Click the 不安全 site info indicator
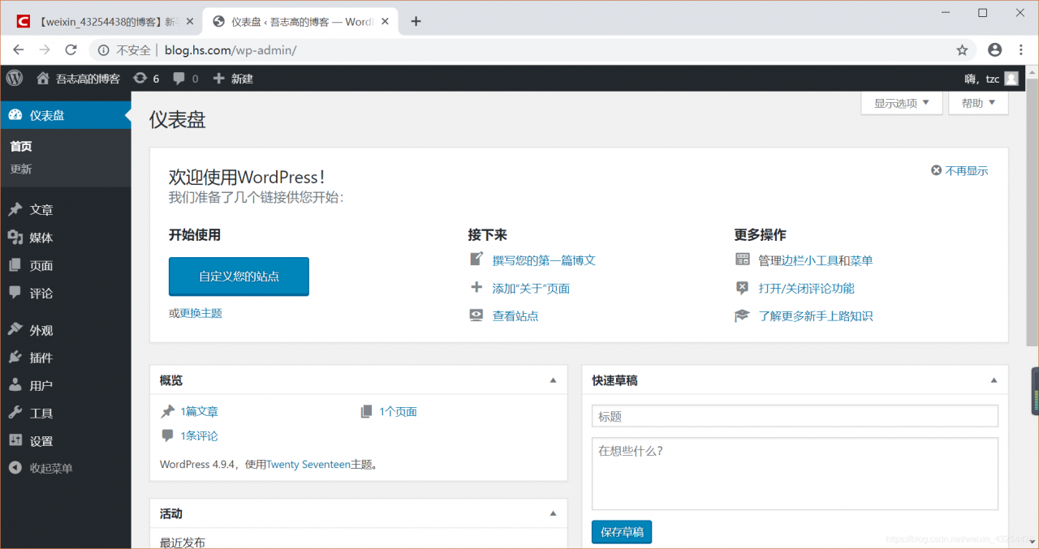 click(125, 50)
